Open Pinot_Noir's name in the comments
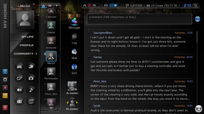This screenshot has height=114, width=204. tap(100, 81)
